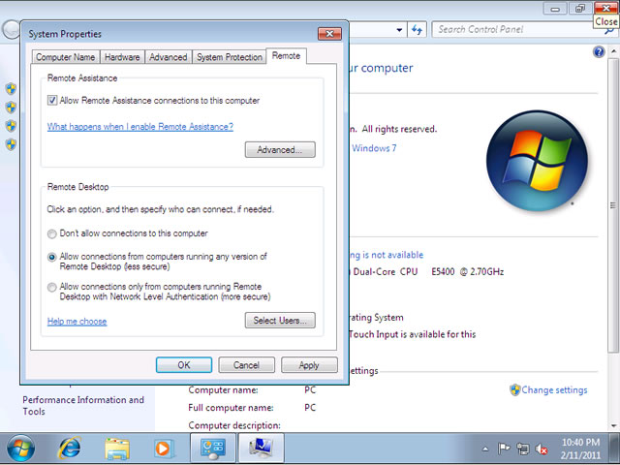
Task: Click the Windows logo image
Action: point(537,161)
